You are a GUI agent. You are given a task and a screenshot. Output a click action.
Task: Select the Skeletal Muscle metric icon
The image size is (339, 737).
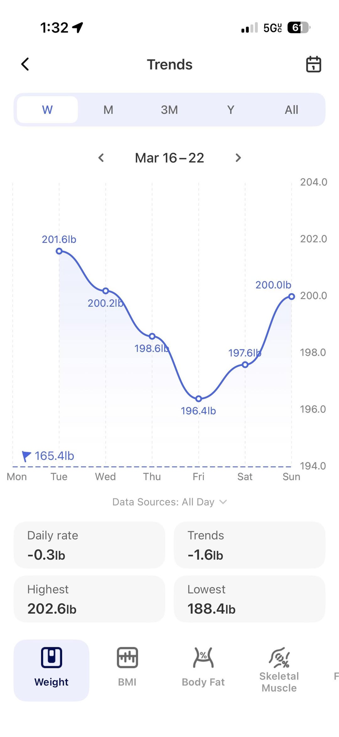click(x=279, y=657)
